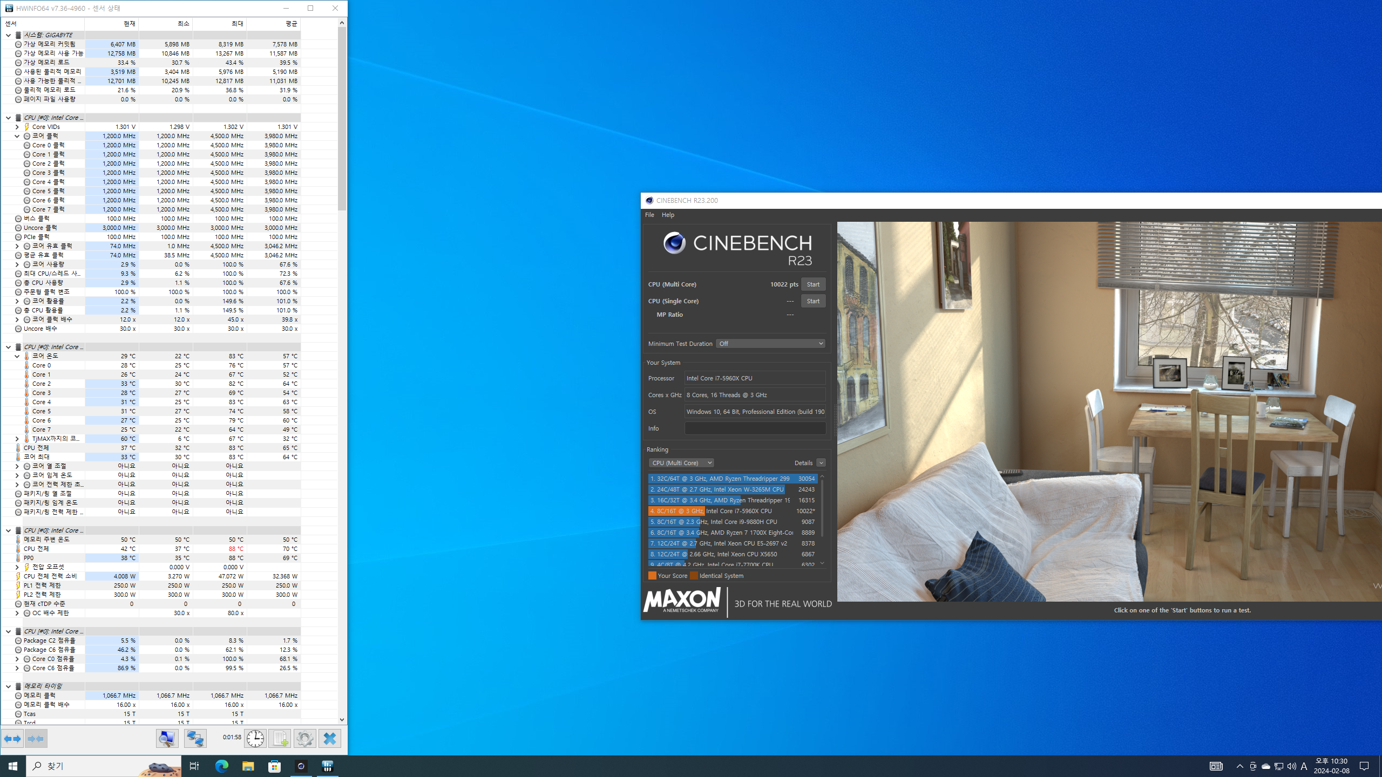This screenshot has width=1382, height=777.
Task: Start the CPU (Single Core) test
Action: coord(812,301)
